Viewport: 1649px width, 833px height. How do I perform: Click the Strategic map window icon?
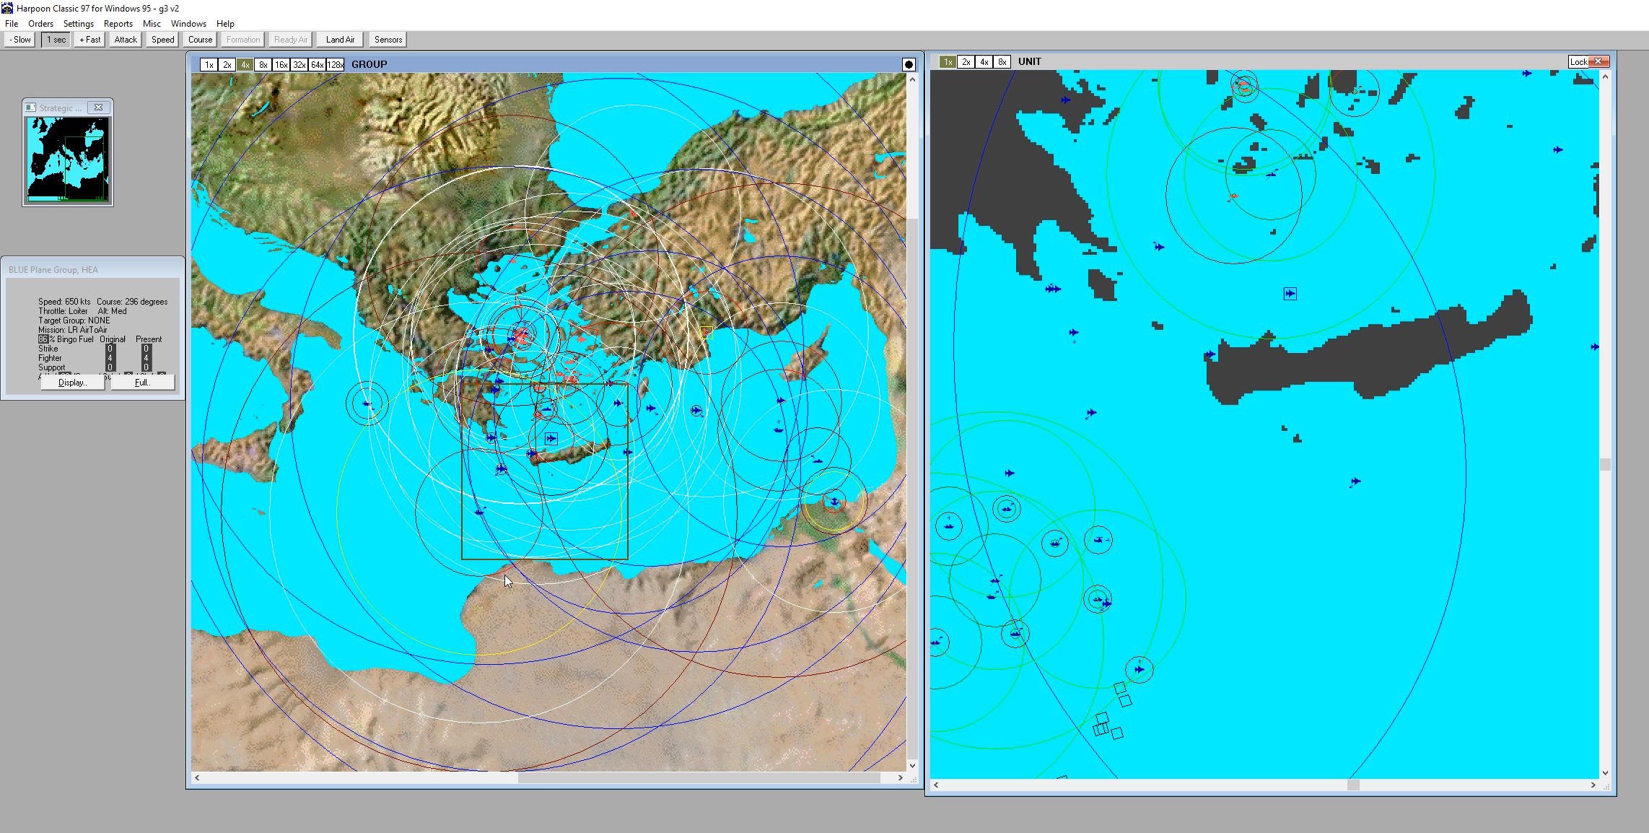pyautogui.click(x=31, y=108)
